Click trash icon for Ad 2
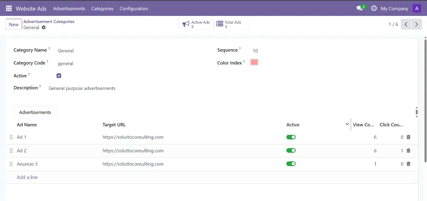This screenshot has height=201, width=427. coord(408,151)
